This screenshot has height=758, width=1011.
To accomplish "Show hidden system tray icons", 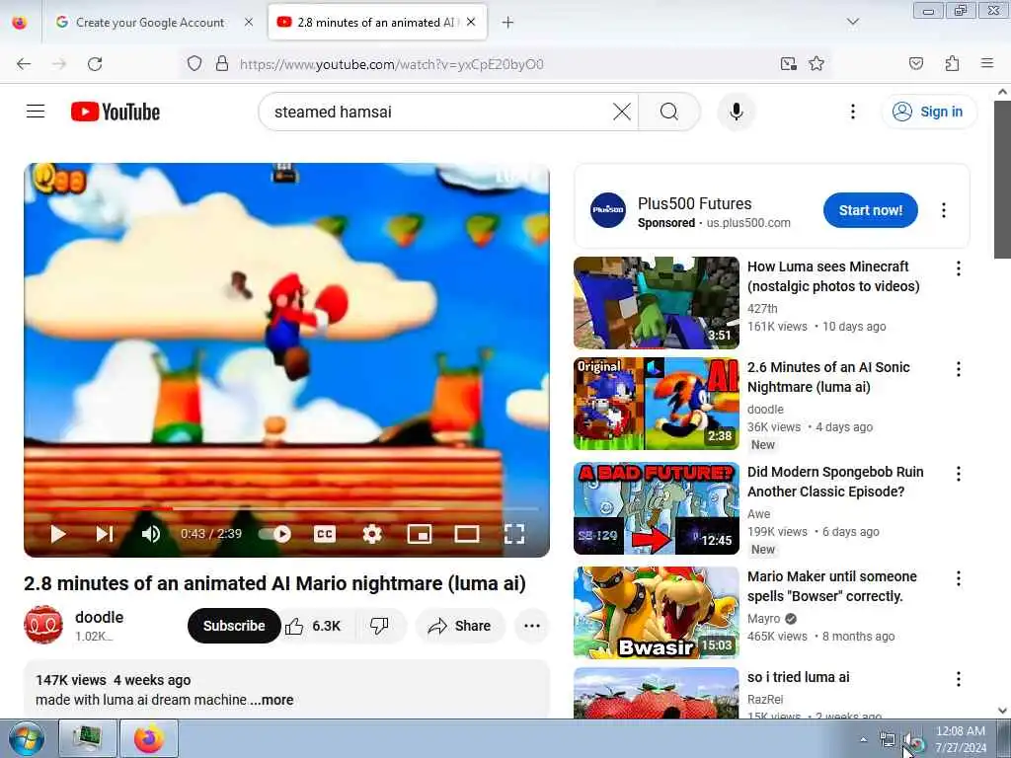I will pos(863,739).
